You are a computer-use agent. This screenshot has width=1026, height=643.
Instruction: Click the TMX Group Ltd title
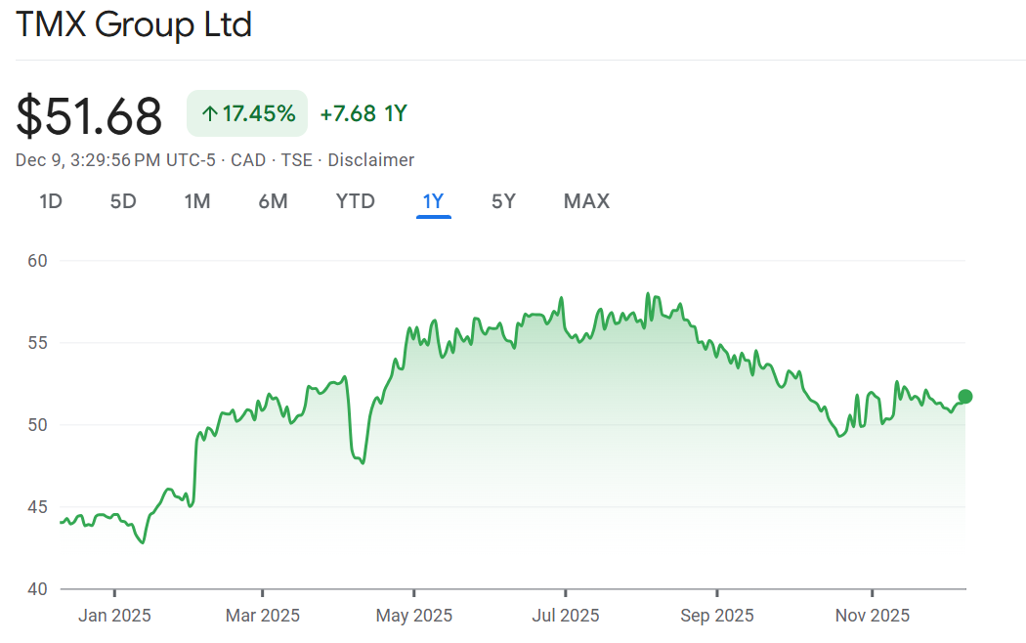pyautogui.click(x=134, y=24)
